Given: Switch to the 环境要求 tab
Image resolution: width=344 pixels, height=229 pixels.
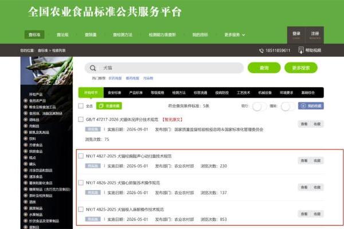Looking at the screenshot, I should [x=287, y=93].
